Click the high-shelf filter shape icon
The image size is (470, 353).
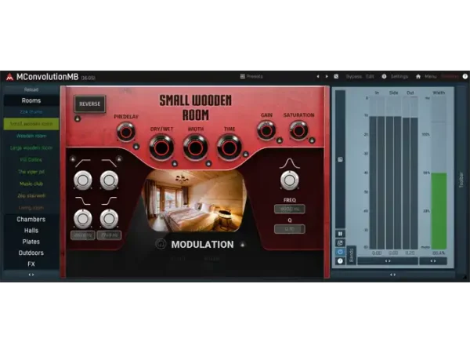click(109, 201)
